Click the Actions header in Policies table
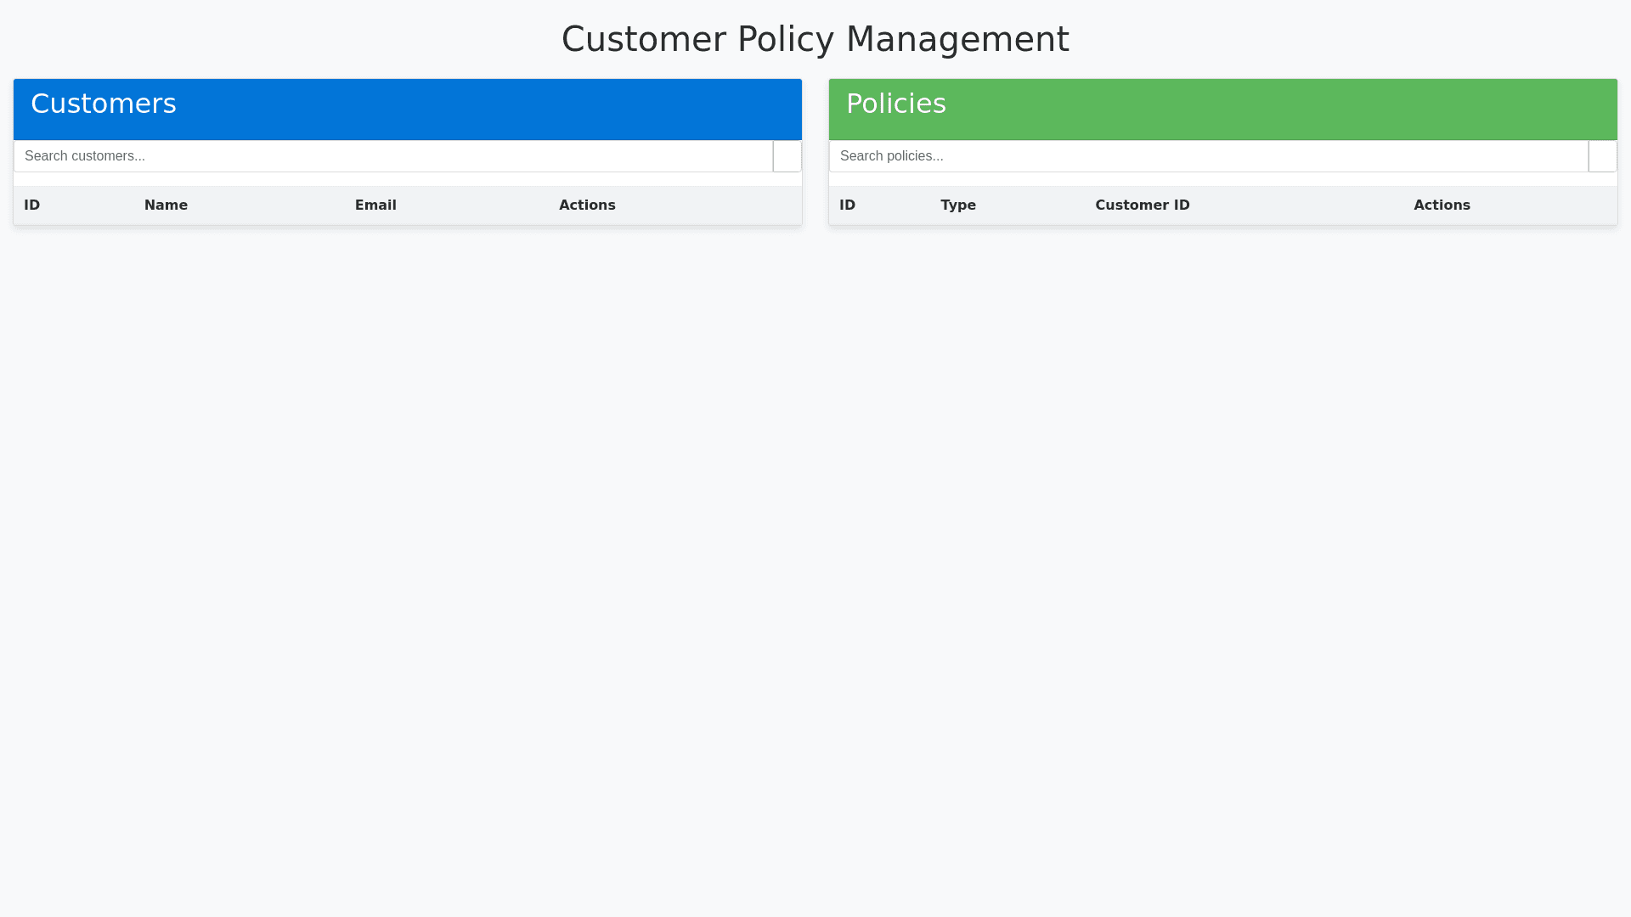 point(1442,205)
